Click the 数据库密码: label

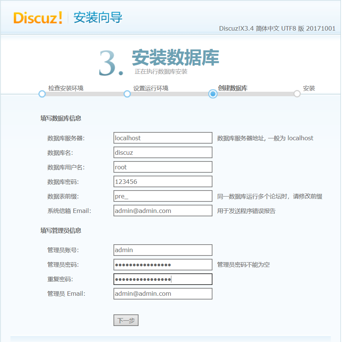pyautogui.click(x=63, y=182)
